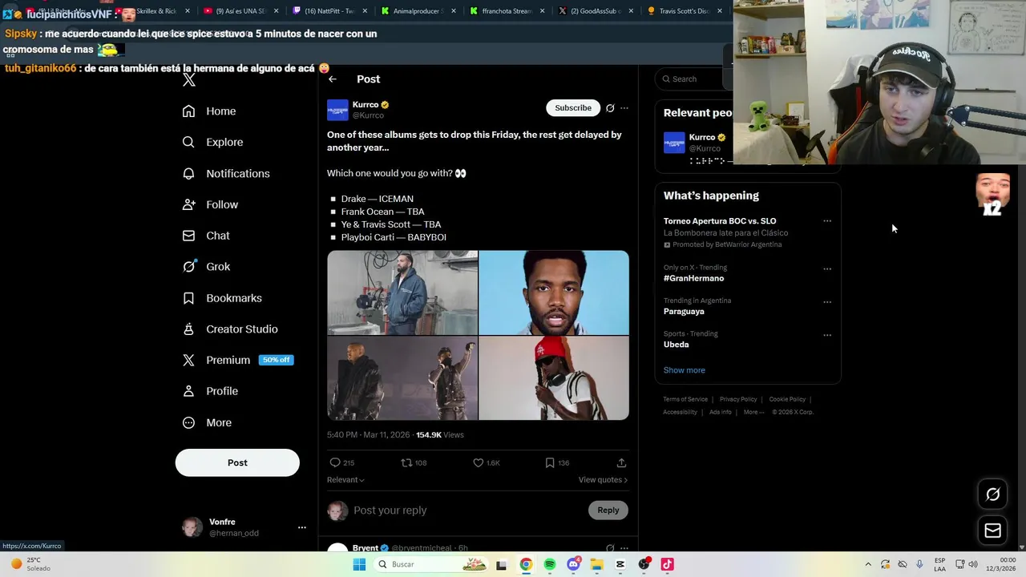Open Grok from the sidebar
Screen dimensions: 1026x577
(206, 267)
